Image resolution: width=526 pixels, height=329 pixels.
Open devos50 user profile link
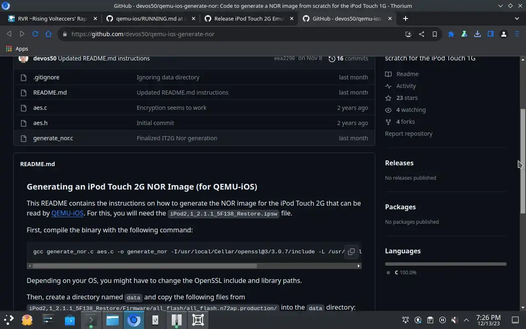coord(45,58)
